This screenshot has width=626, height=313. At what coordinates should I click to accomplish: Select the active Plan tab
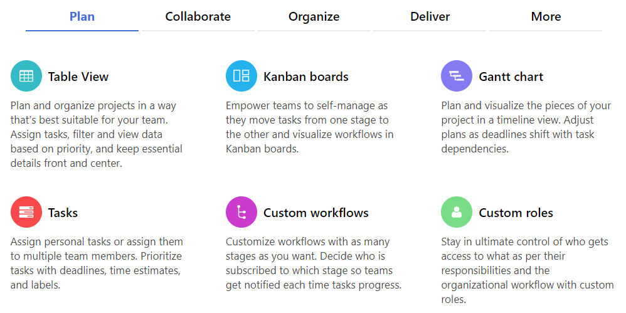(82, 17)
